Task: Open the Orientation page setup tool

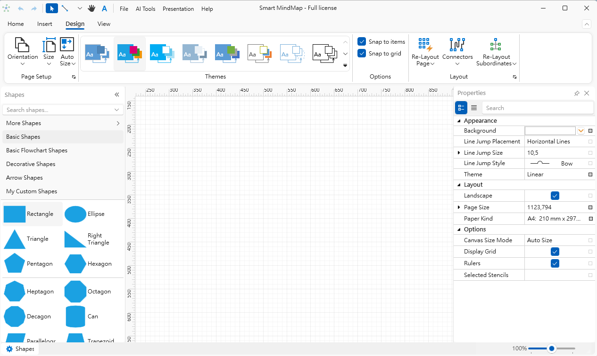Action: 23,52
